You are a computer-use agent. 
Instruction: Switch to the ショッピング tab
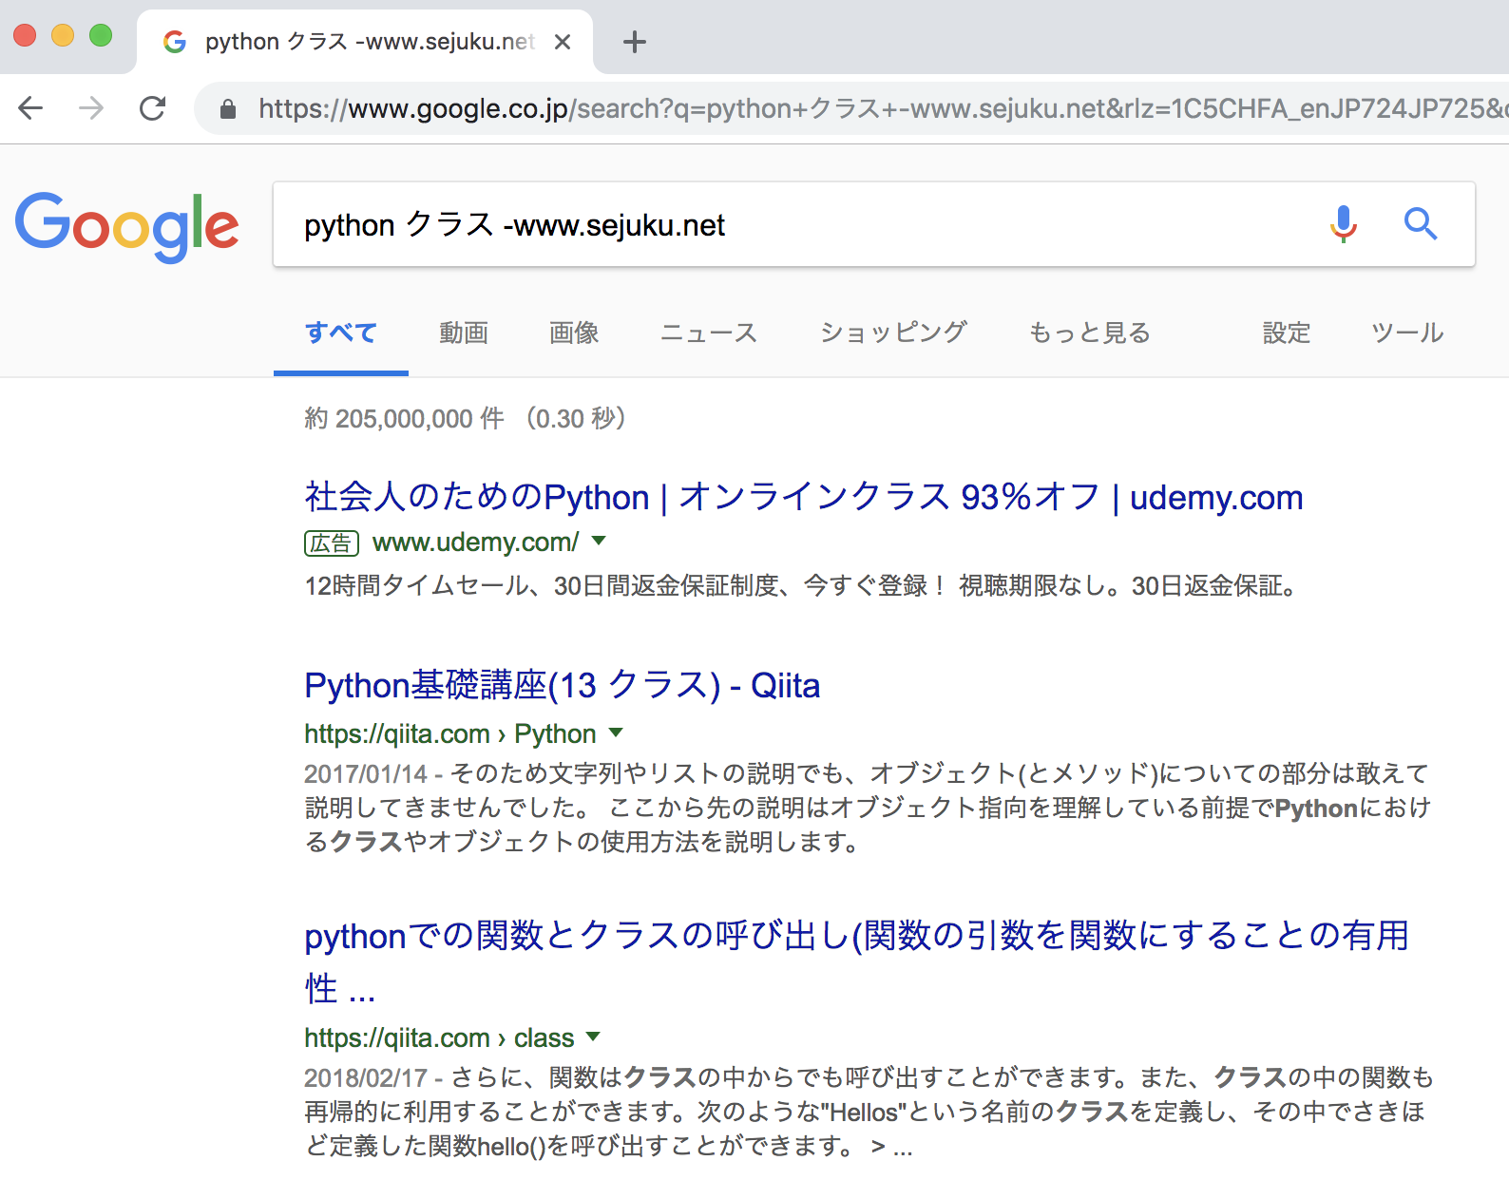(893, 333)
